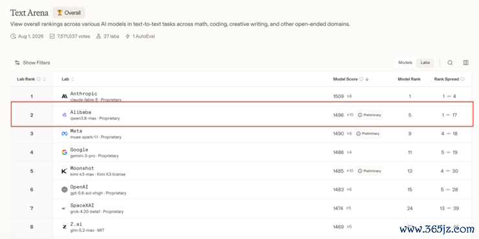Open the Google lab entry
This screenshot has height=239, width=479.
click(x=79, y=149)
